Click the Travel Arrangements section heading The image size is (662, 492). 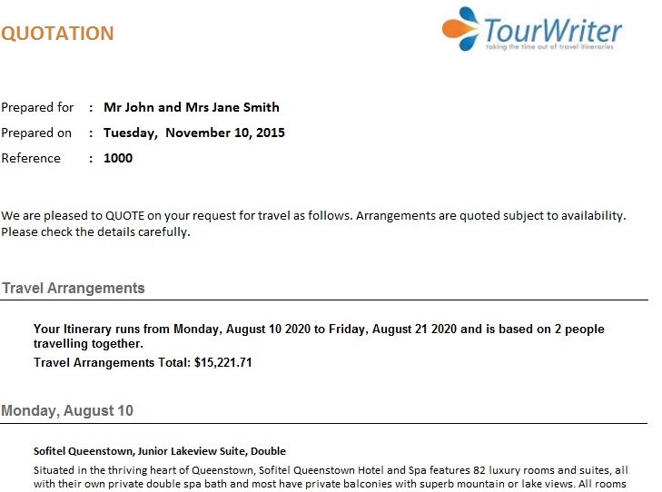[74, 289]
